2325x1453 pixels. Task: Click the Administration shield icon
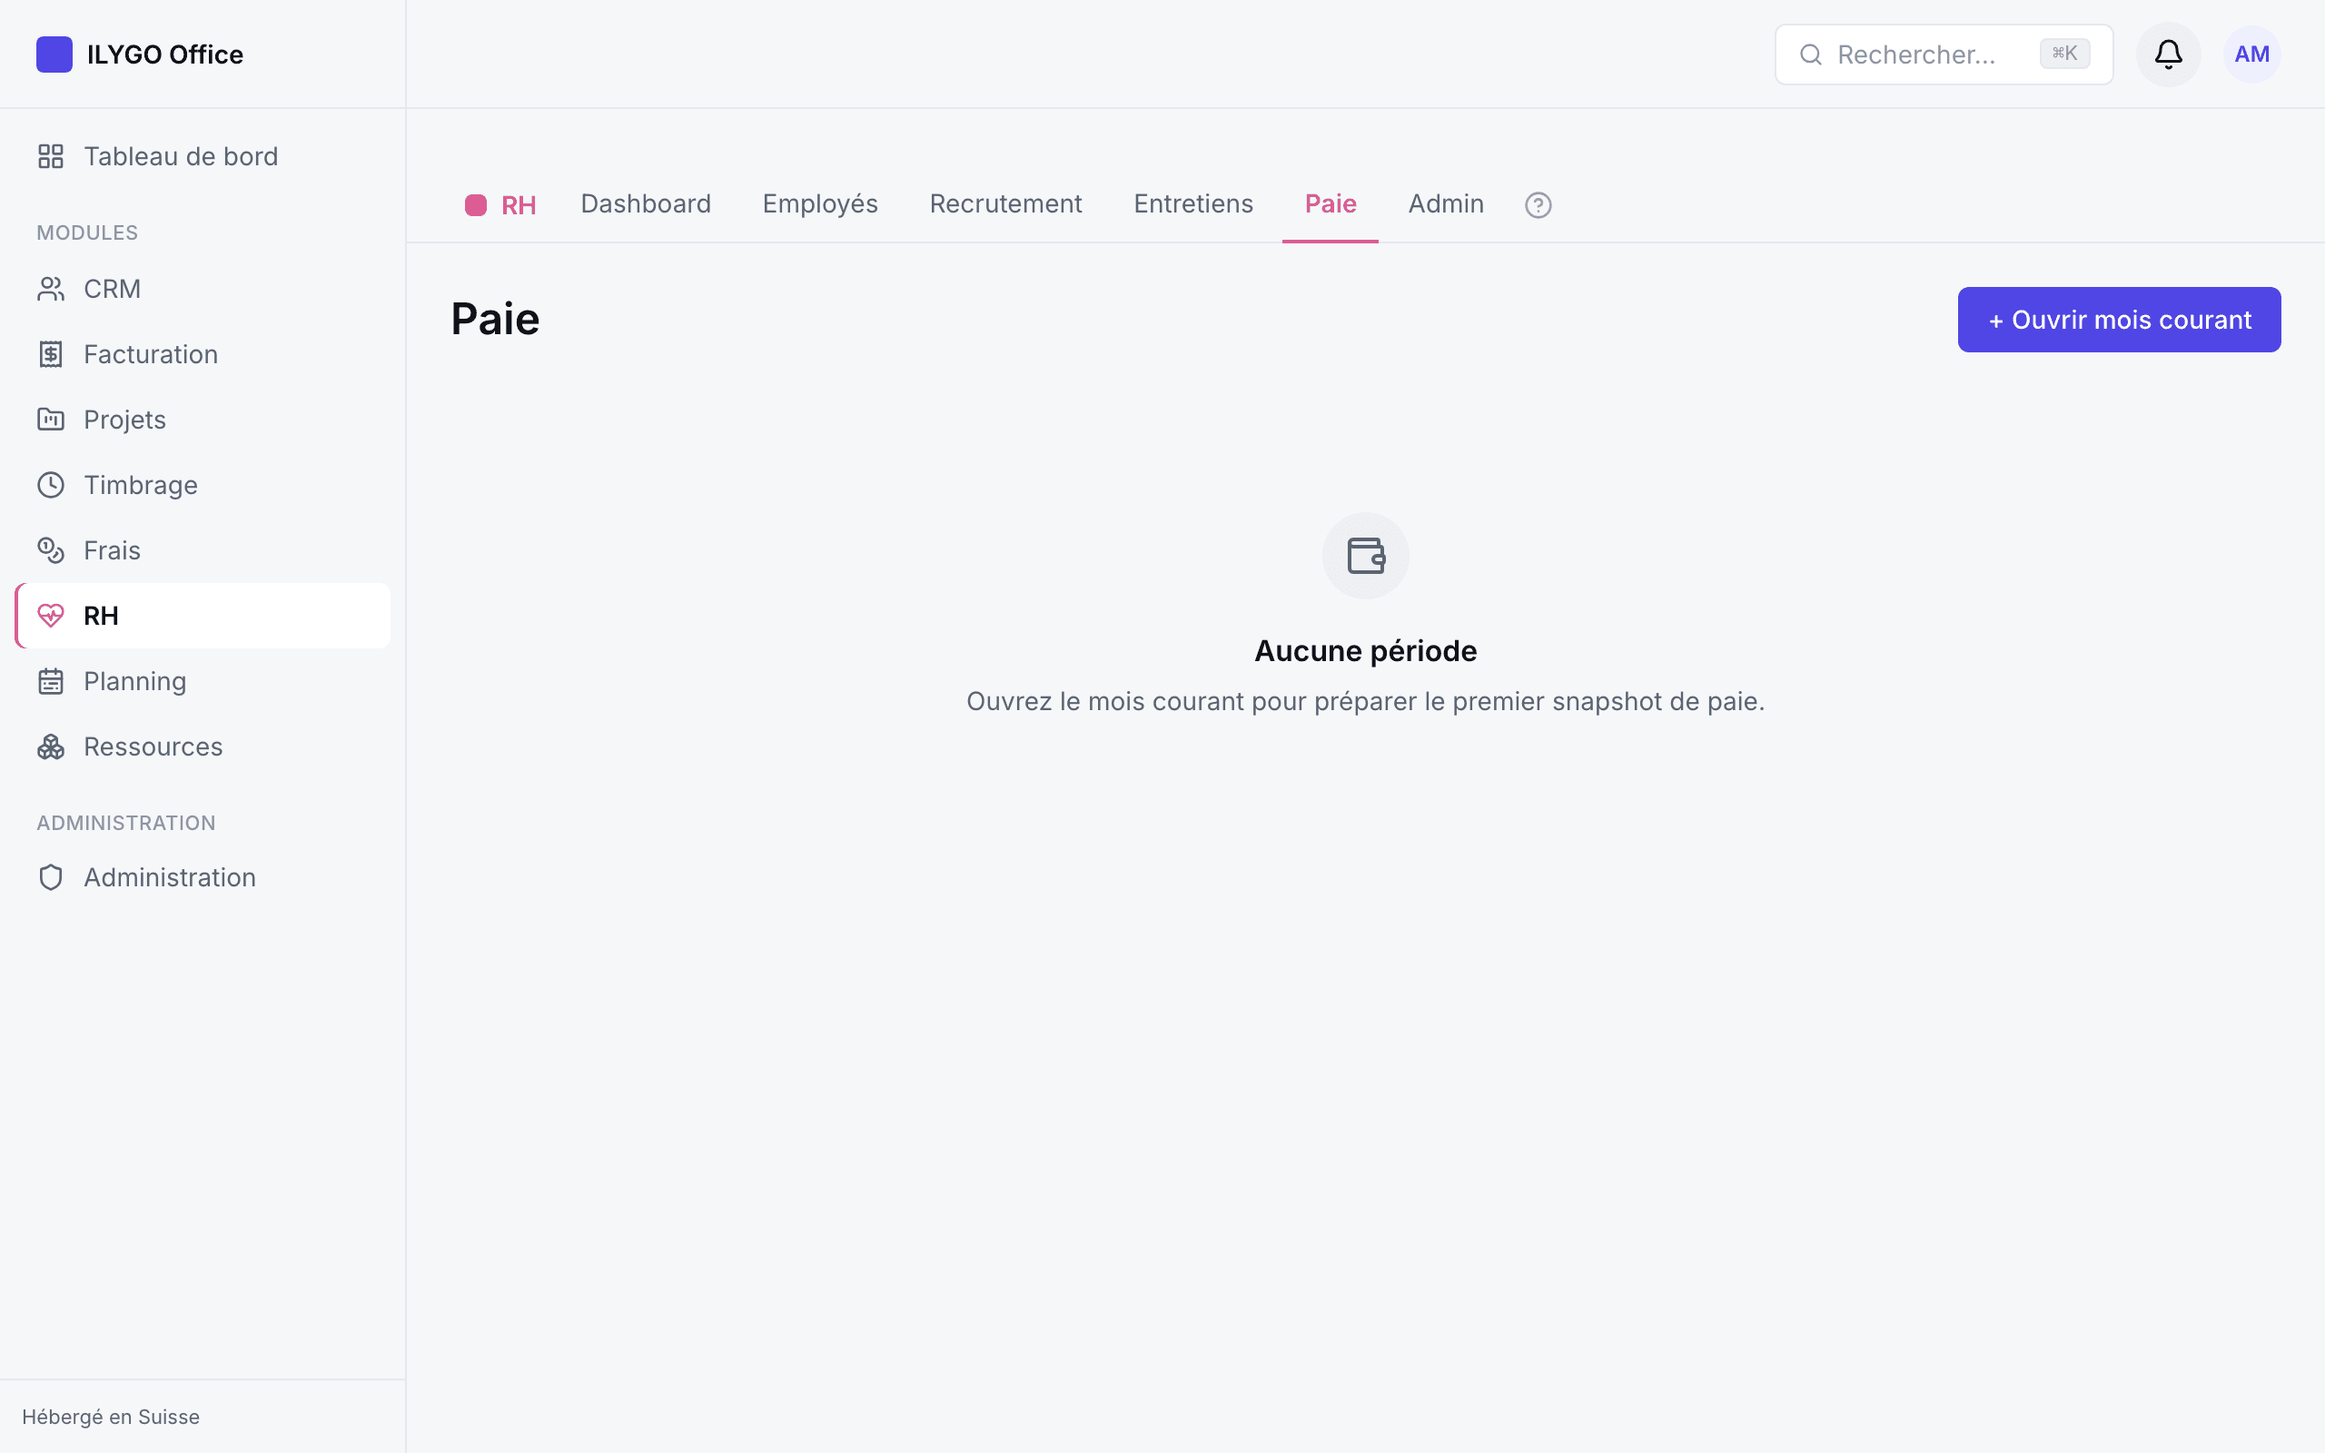point(51,877)
